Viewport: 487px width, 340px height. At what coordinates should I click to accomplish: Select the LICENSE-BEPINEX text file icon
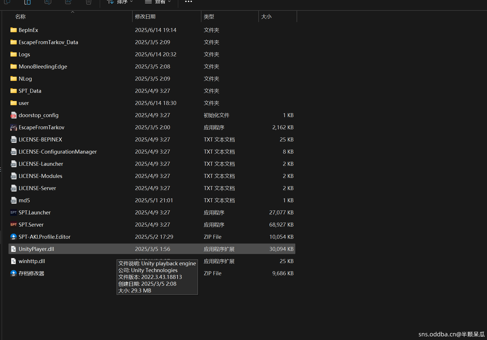click(x=13, y=139)
